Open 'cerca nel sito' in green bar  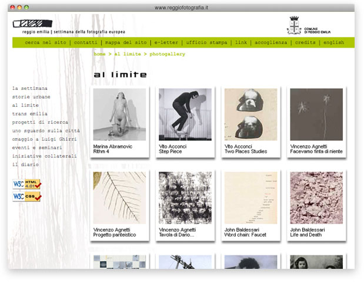tap(45, 43)
